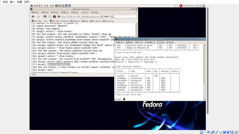
Task: Click the USB pen-shaped icon in VirtualBox status bar
Action: (217, 132)
